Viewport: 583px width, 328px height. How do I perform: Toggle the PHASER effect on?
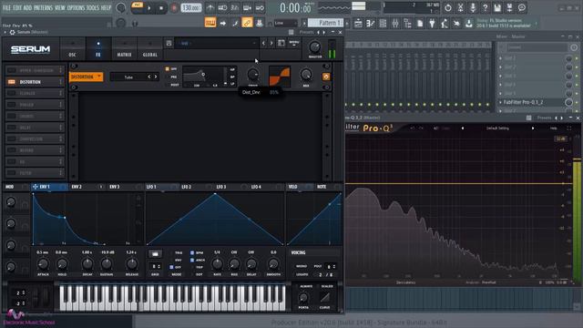pos(12,105)
